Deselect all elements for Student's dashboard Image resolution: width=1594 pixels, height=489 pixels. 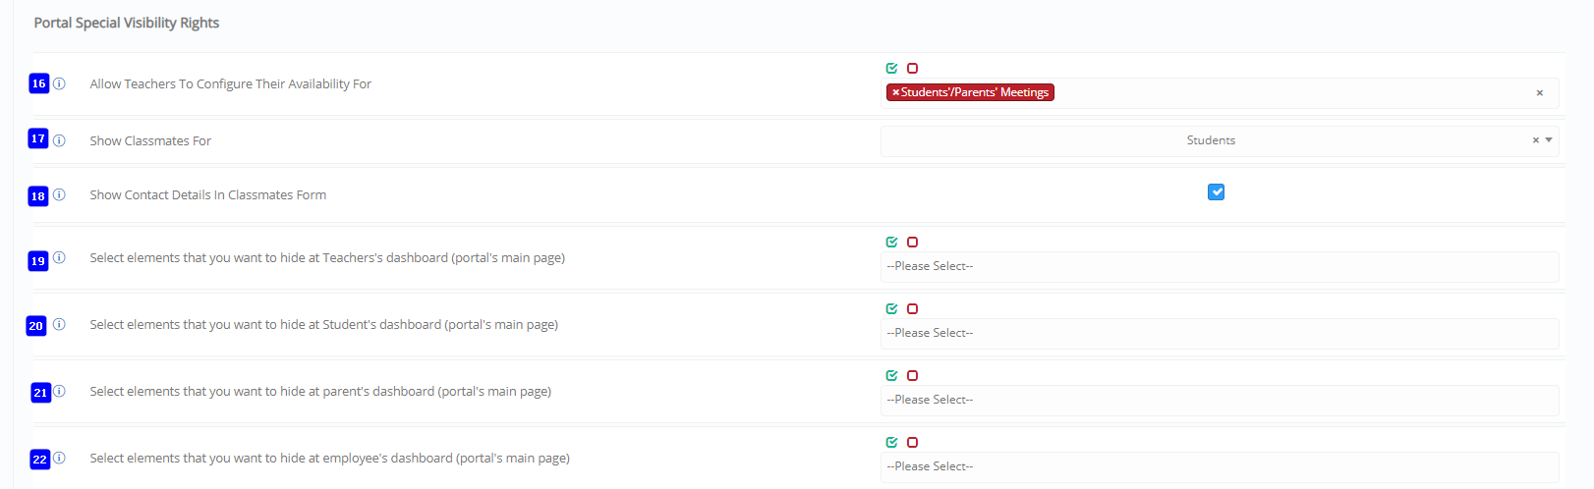pyautogui.click(x=912, y=308)
